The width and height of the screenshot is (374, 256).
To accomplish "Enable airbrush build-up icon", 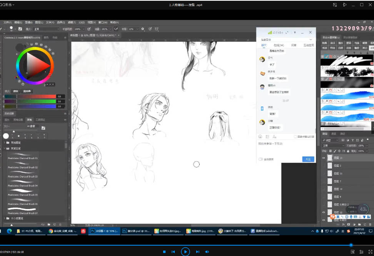I will pos(116,29).
